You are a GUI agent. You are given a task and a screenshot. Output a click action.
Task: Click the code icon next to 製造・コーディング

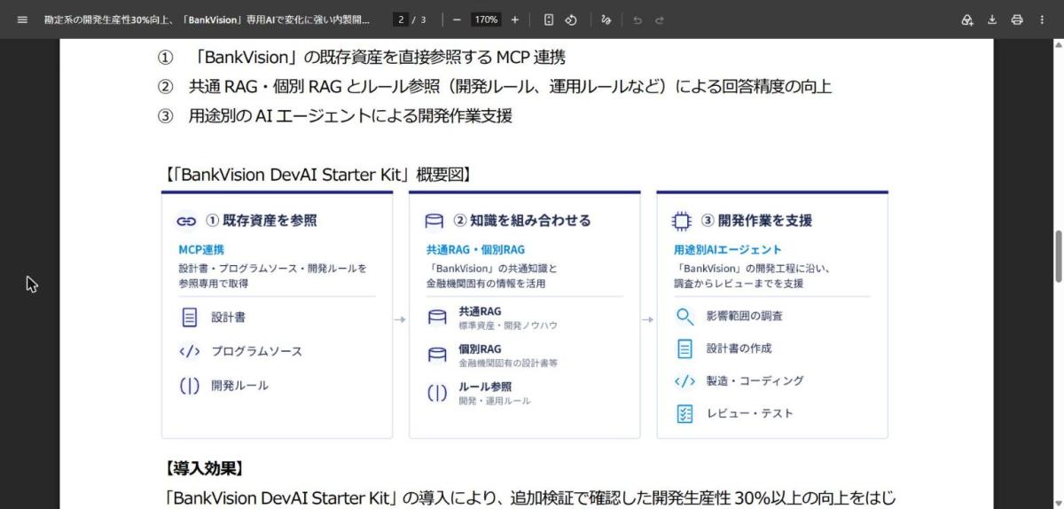pyautogui.click(x=685, y=381)
